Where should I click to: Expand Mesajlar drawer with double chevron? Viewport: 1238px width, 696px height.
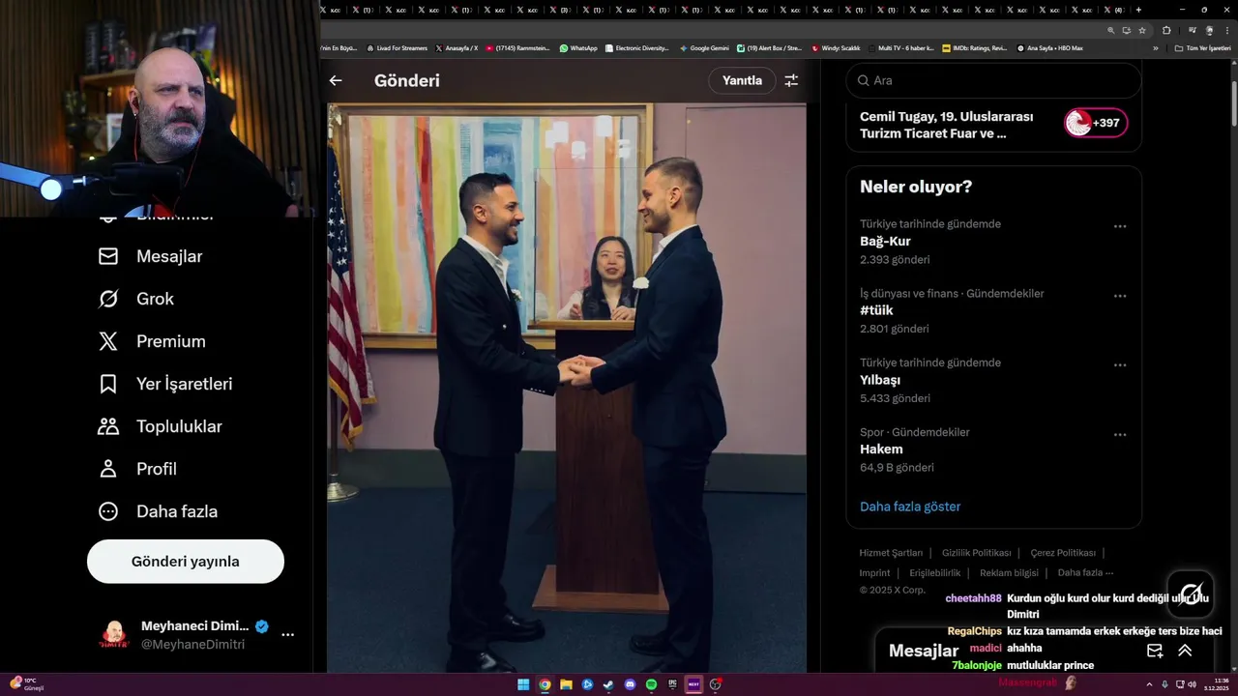point(1185,651)
